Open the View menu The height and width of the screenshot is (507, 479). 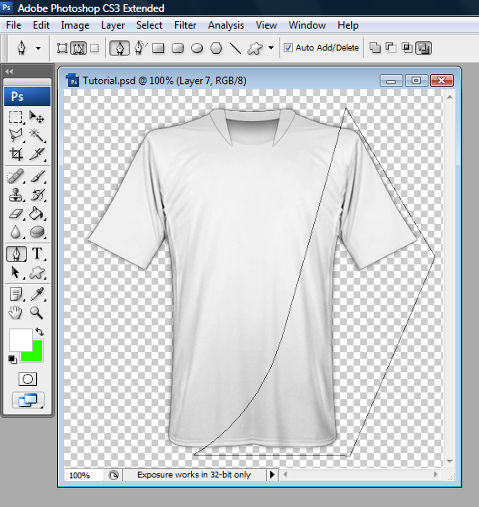coord(266,25)
